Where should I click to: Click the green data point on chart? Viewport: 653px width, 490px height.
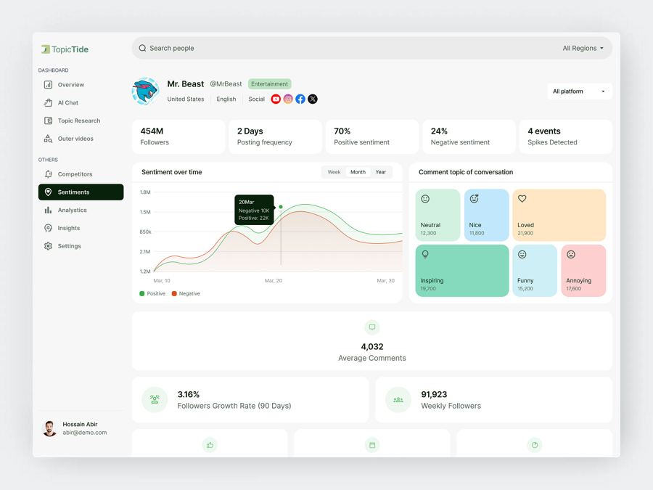281,207
